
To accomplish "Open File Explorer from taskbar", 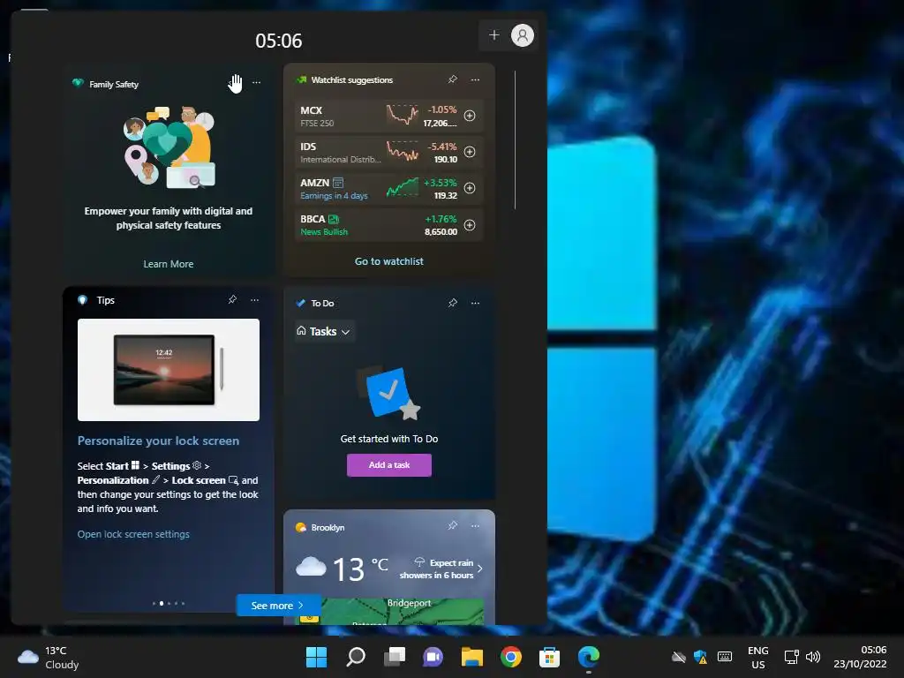I will pos(472,657).
